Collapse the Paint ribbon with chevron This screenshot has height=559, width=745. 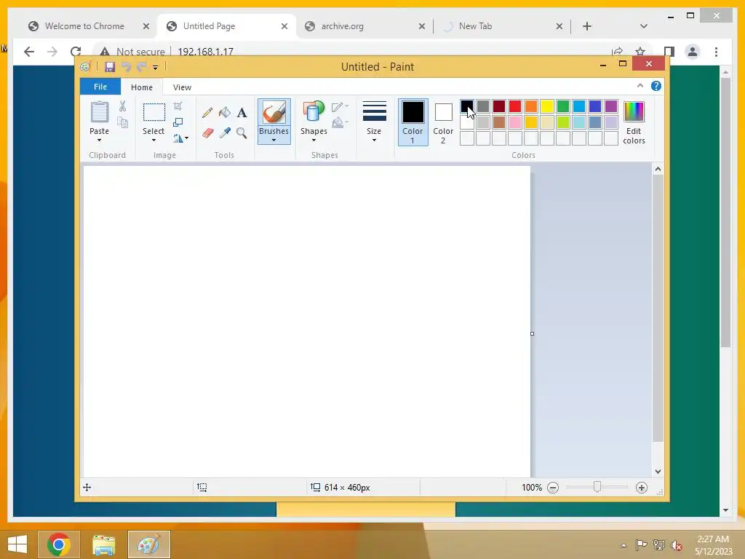640,86
